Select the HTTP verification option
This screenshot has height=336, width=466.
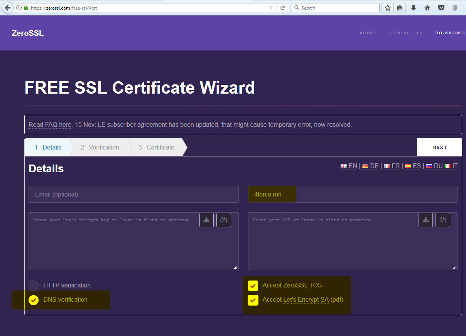pyautogui.click(x=34, y=286)
